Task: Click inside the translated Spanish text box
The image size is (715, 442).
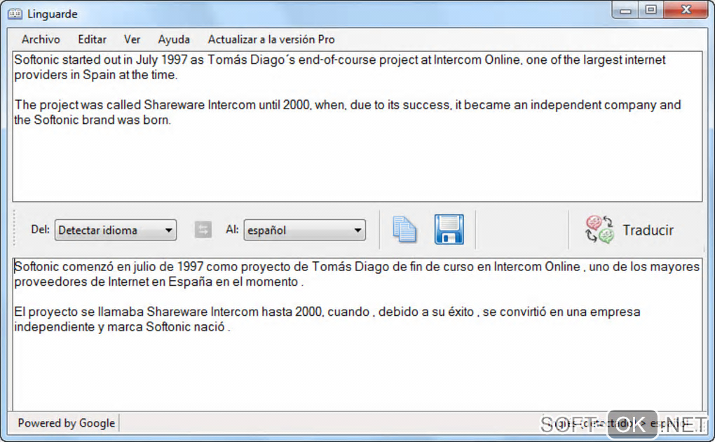Action: (357, 334)
